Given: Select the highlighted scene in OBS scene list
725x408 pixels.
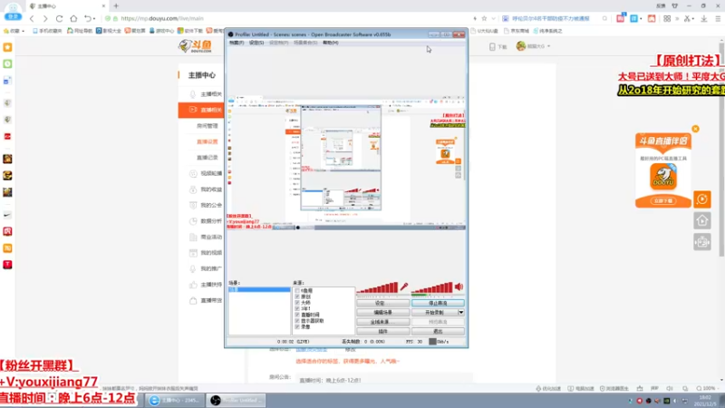Looking at the screenshot, I should pos(259,289).
